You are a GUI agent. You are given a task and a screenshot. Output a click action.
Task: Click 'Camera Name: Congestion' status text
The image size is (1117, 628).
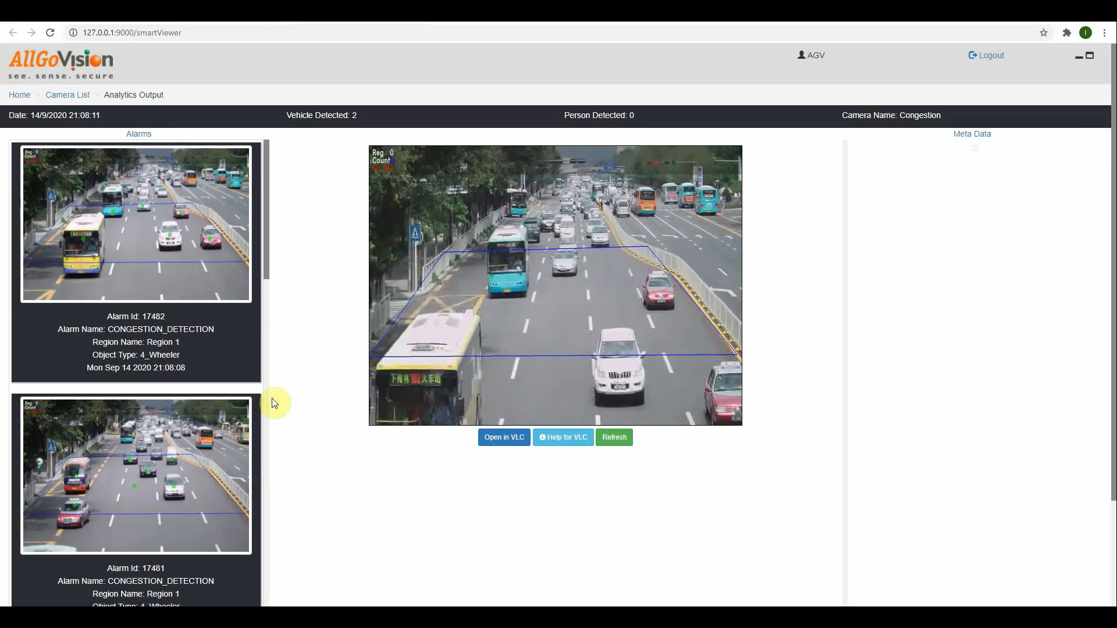click(891, 115)
